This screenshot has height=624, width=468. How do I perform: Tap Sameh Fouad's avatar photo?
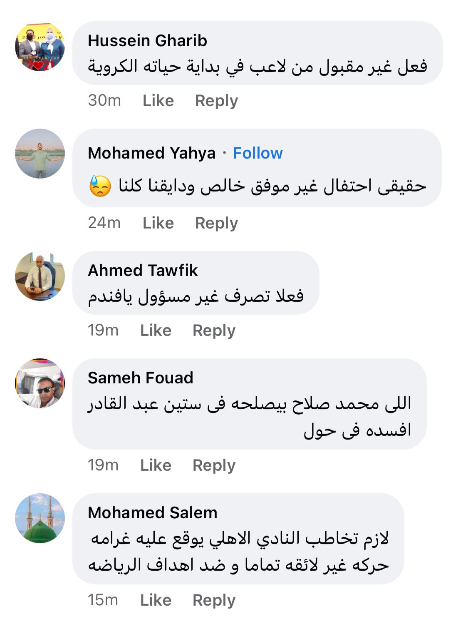point(40,383)
